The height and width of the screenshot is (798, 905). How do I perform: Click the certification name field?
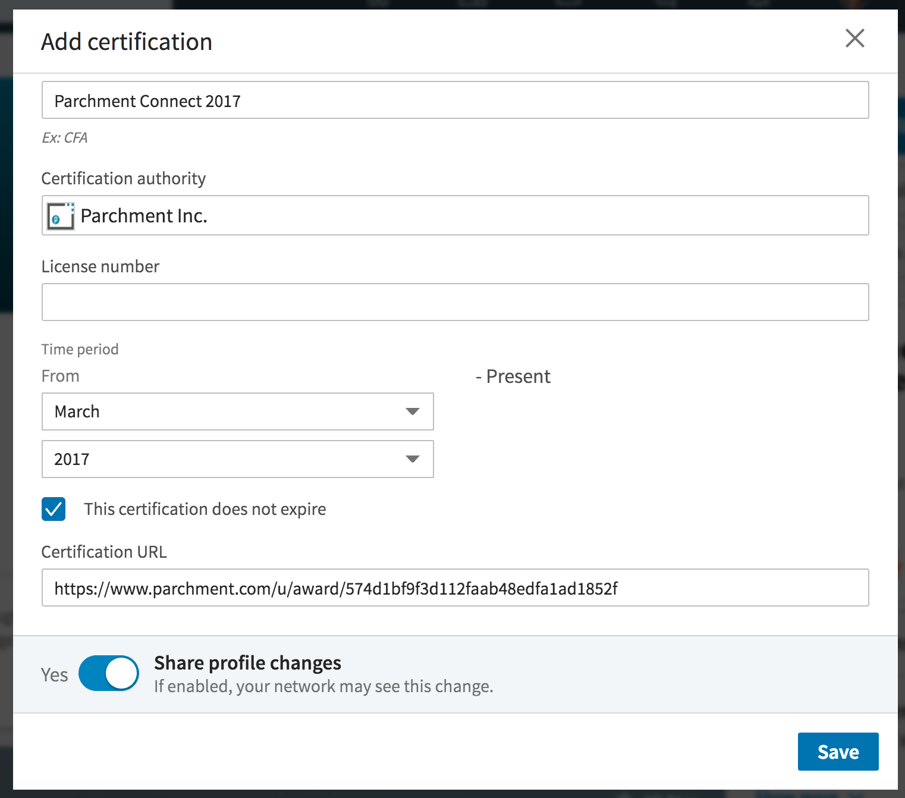click(454, 100)
